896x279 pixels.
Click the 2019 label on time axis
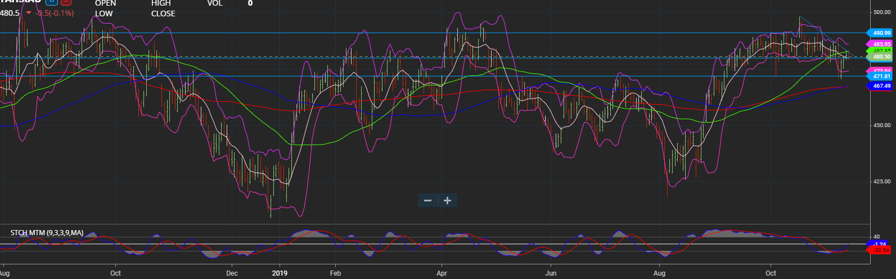280,273
